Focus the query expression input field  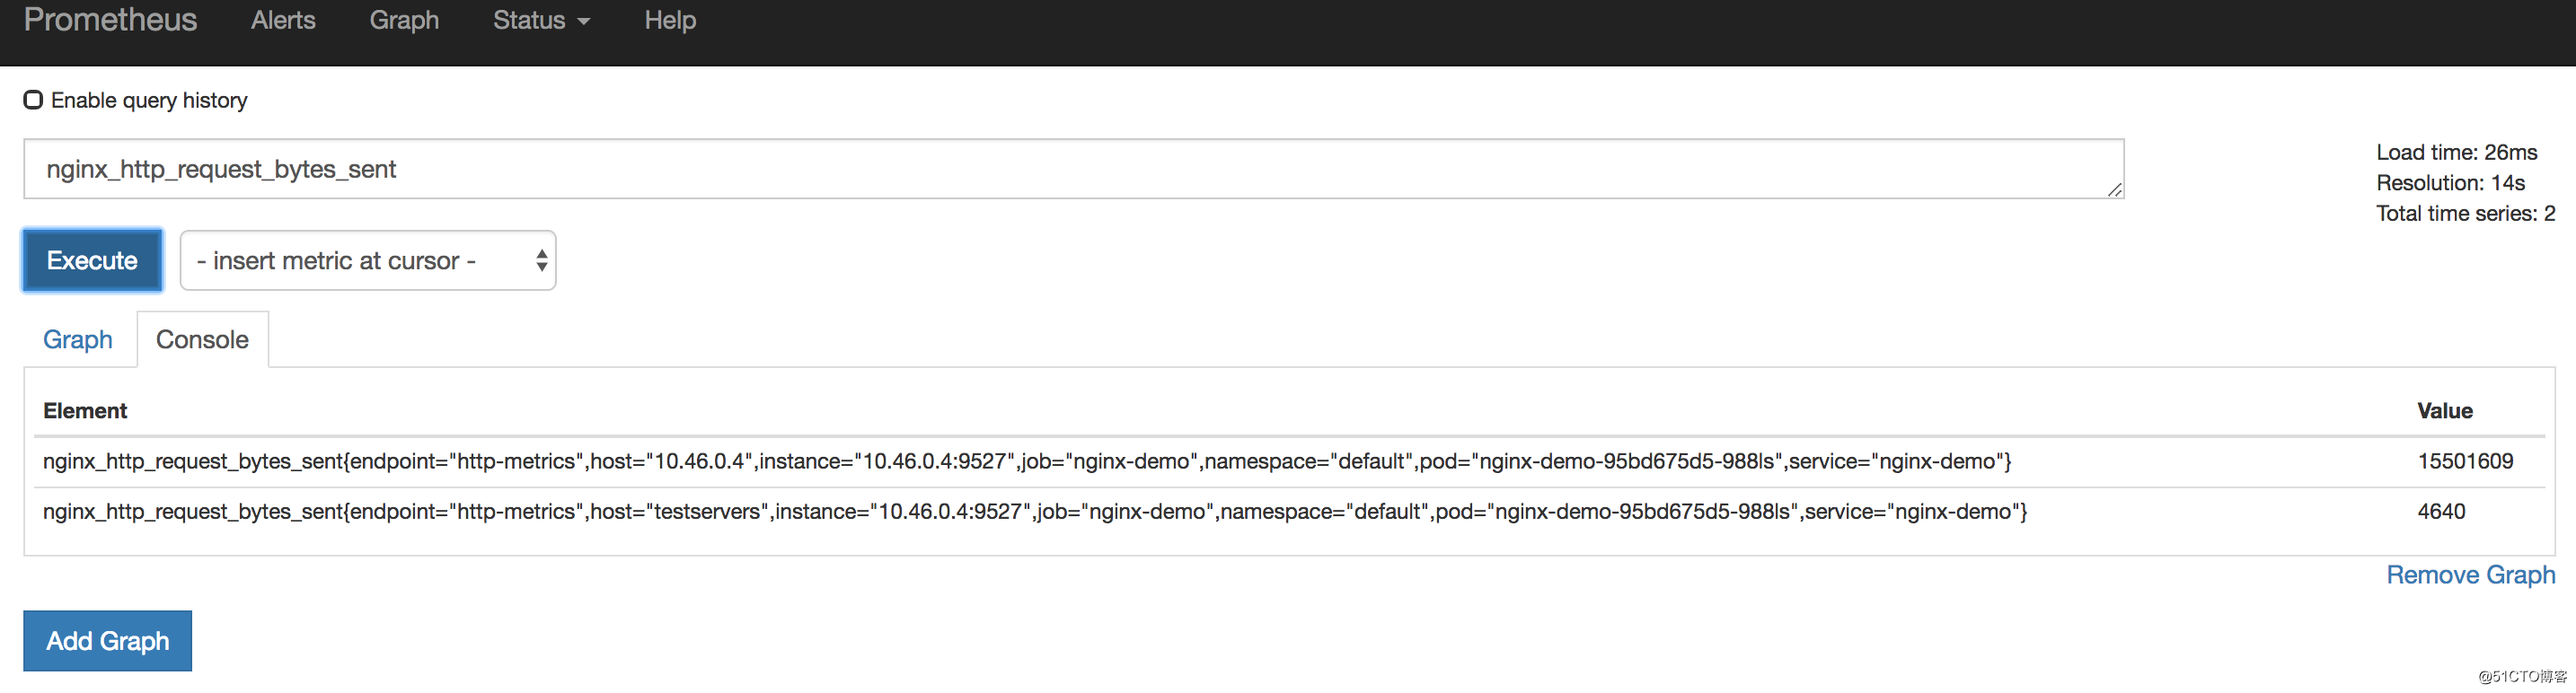tap(1073, 169)
